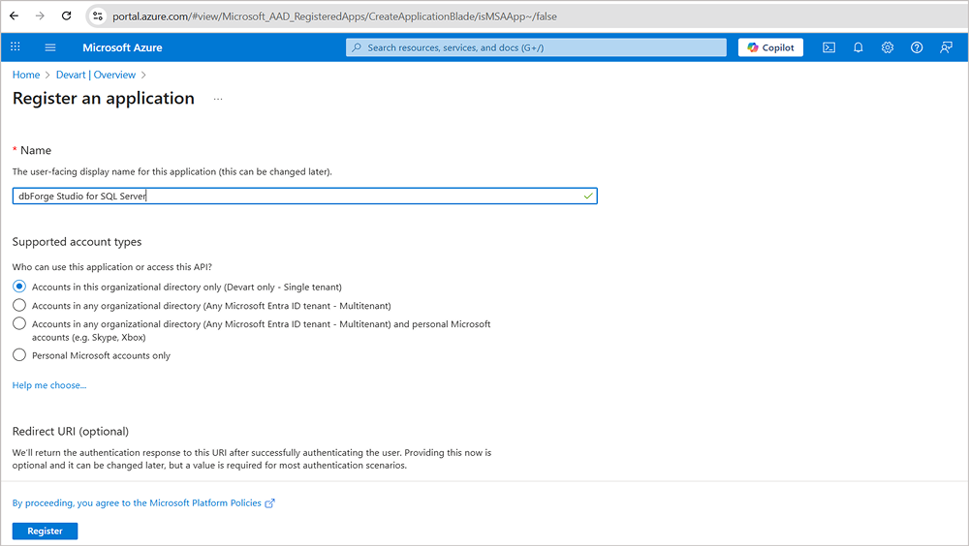
Task: Open the Devart | Overview breadcrumb
Action: (96, 75)
